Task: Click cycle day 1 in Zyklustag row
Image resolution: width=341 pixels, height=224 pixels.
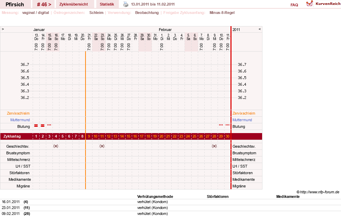Action: pos(36,137)
